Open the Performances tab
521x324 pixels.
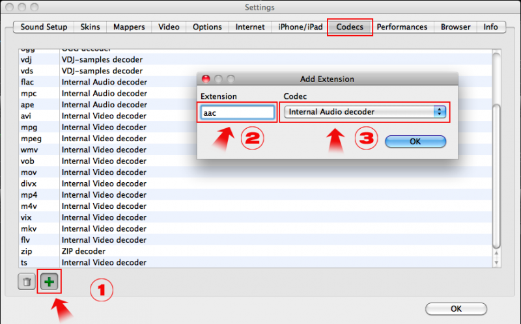pyautogui.click(x=402, y=27)
